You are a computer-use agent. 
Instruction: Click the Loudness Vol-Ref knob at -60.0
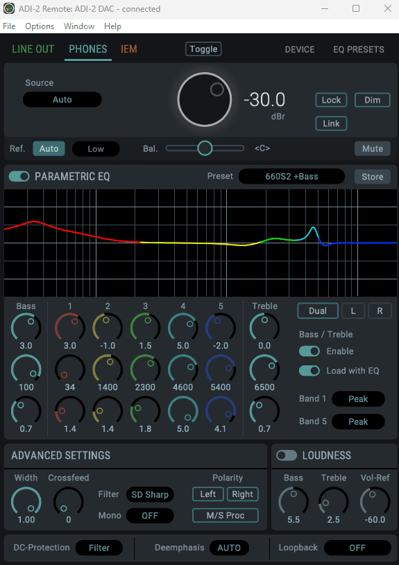(x=375, y=502)
